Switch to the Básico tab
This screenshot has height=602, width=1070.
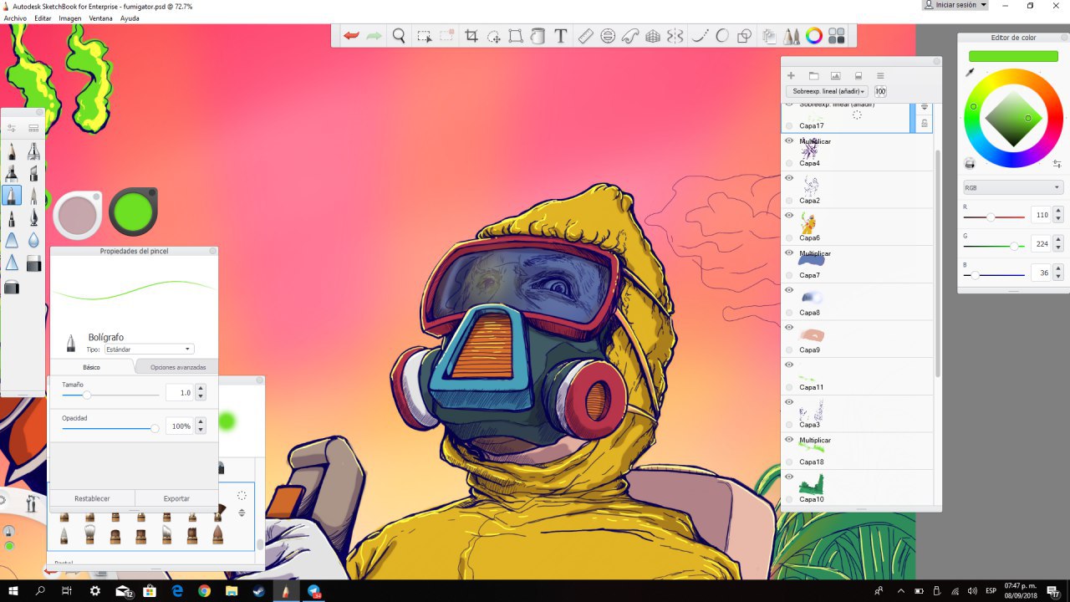click(x=91, y=367)
